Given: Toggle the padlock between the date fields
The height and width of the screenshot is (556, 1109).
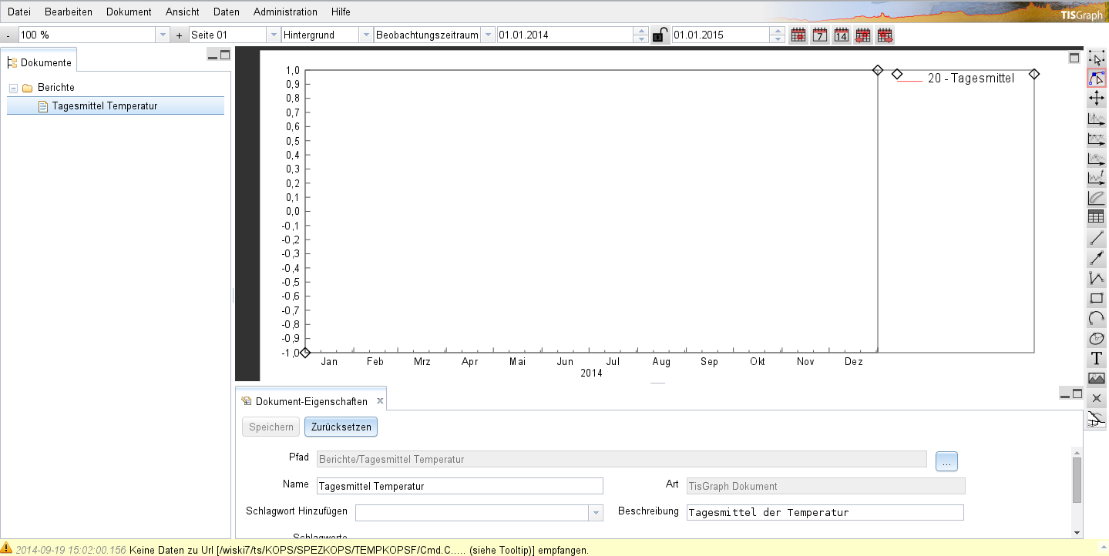Looking at the screenshot, I should point(660,34).
